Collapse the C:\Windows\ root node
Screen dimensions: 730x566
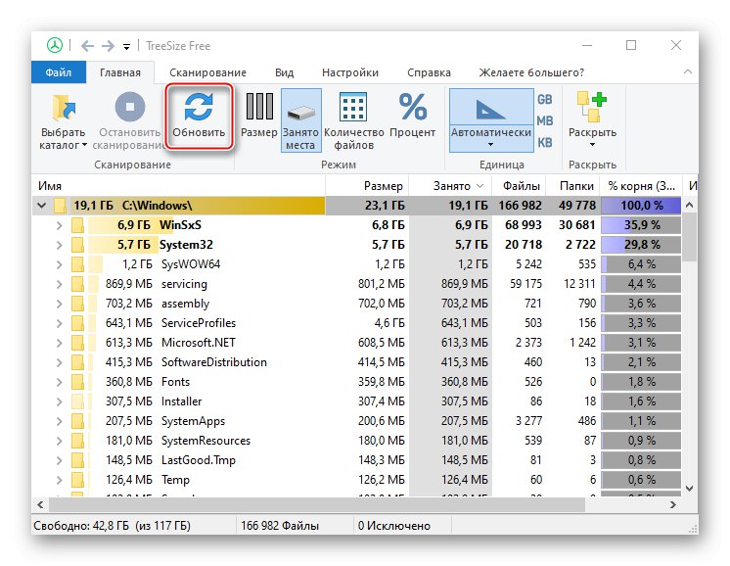point(41,206)
